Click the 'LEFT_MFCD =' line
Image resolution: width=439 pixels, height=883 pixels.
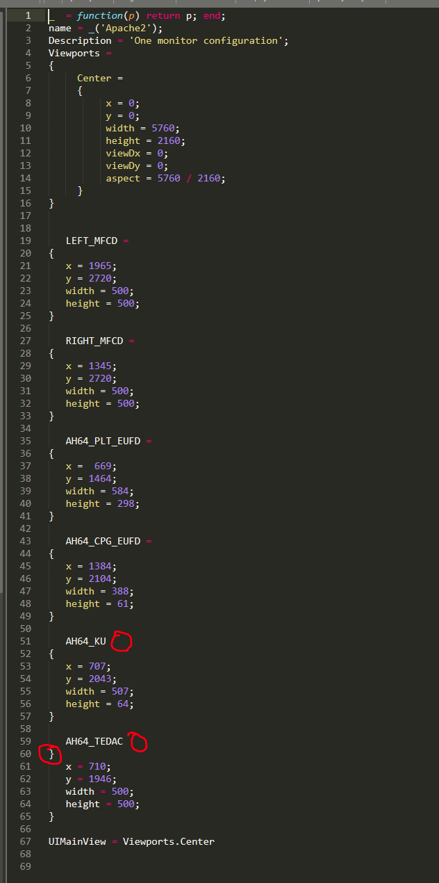[x=97, y=241]
